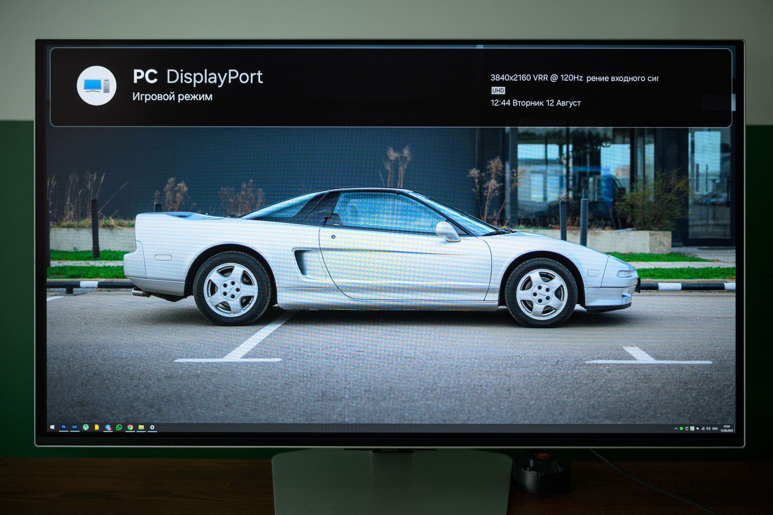Click the green hexagon tray icon

tap(681, 428)
